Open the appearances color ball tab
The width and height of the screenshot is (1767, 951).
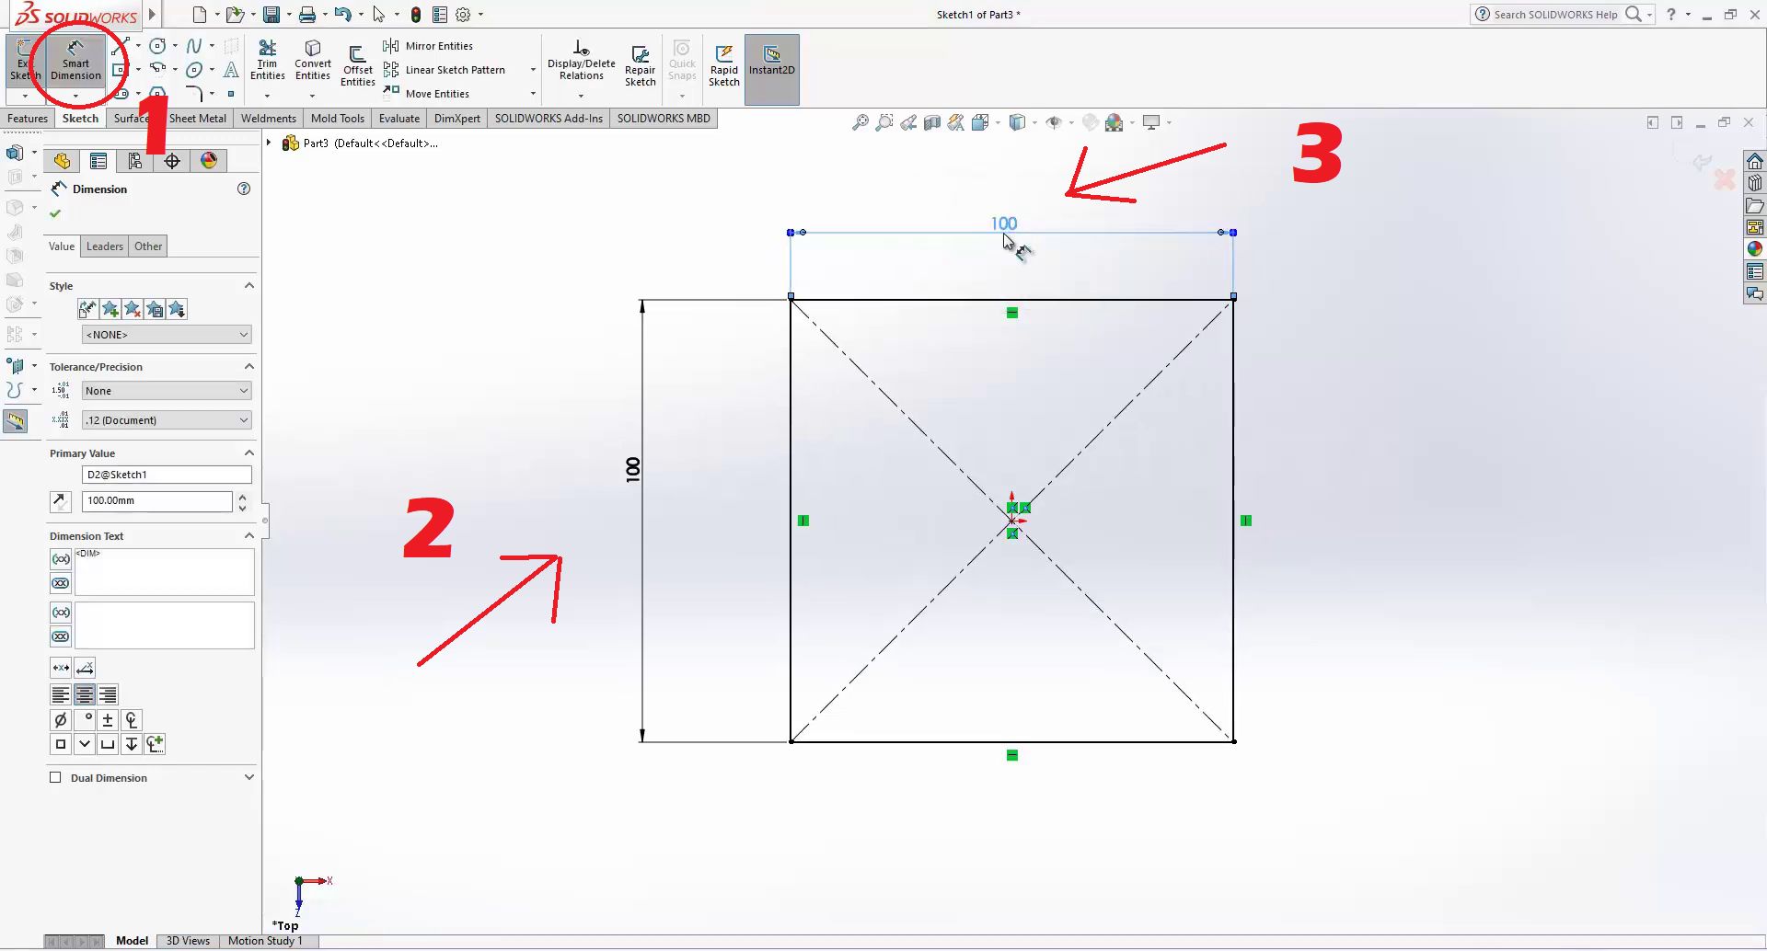click(209, 161)
